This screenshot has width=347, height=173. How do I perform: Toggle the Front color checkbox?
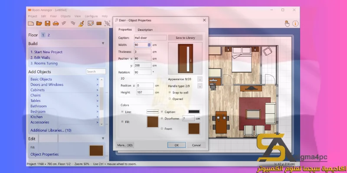(x=162, y=128)
